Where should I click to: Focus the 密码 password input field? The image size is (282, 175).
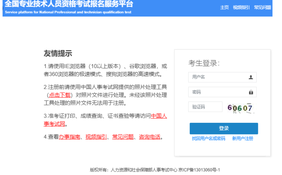[x=218, y=92]
